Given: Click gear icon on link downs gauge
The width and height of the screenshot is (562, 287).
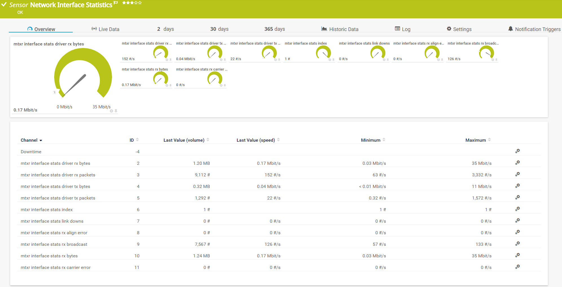Looking at the screenshot, I should (x=384, y=60).
